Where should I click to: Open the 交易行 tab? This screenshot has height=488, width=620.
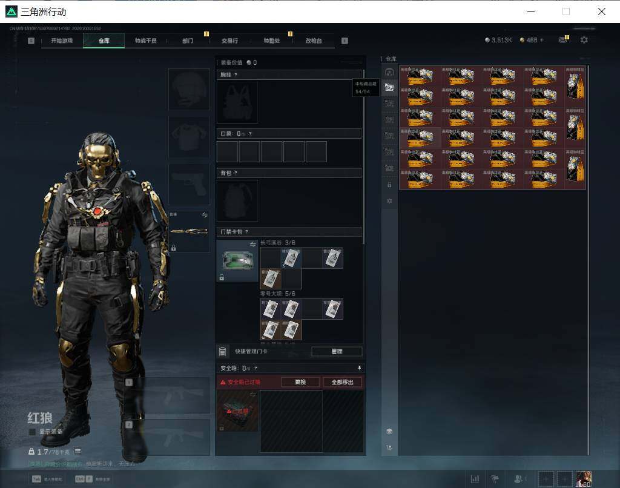[229, 41]
